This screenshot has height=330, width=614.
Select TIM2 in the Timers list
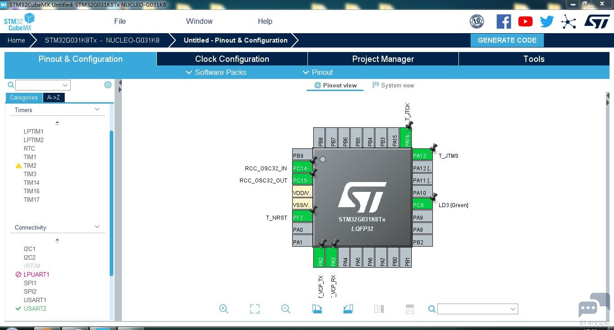pyautogui.click(x=30, y=165)
